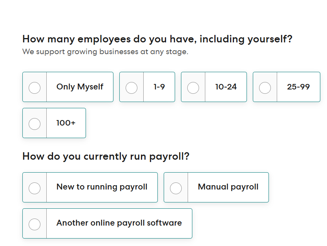The image size is (327, 246).
Task: Toggle the Manual payroll radio circle
Action: 176,188
